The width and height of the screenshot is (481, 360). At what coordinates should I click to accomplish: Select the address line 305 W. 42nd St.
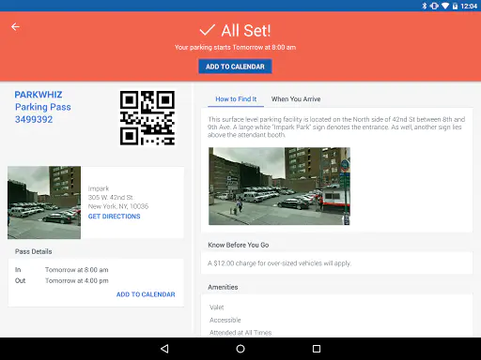coord(111,198)
